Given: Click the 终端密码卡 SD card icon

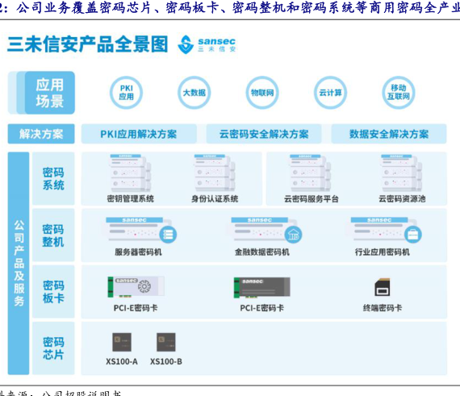Looking at the screenshot, I should (383, 287).
